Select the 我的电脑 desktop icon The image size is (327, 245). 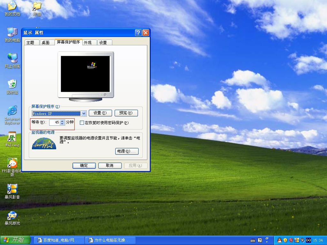pyautogui.click(x=12, y=34)
